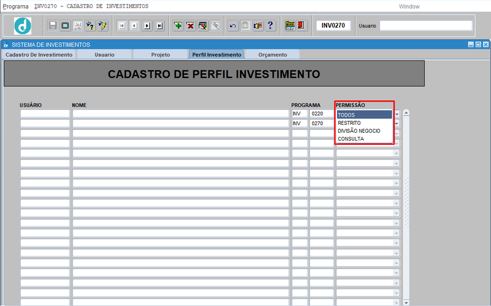Click the green plus insert record icon
Screen dimensions: 491x306
[x=178, y=26]
